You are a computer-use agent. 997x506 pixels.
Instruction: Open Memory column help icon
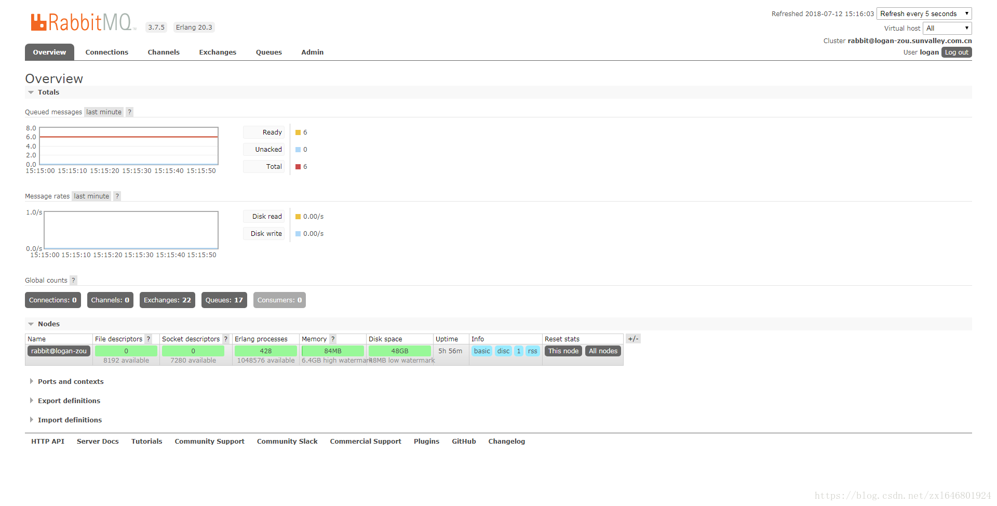point(333,339)
